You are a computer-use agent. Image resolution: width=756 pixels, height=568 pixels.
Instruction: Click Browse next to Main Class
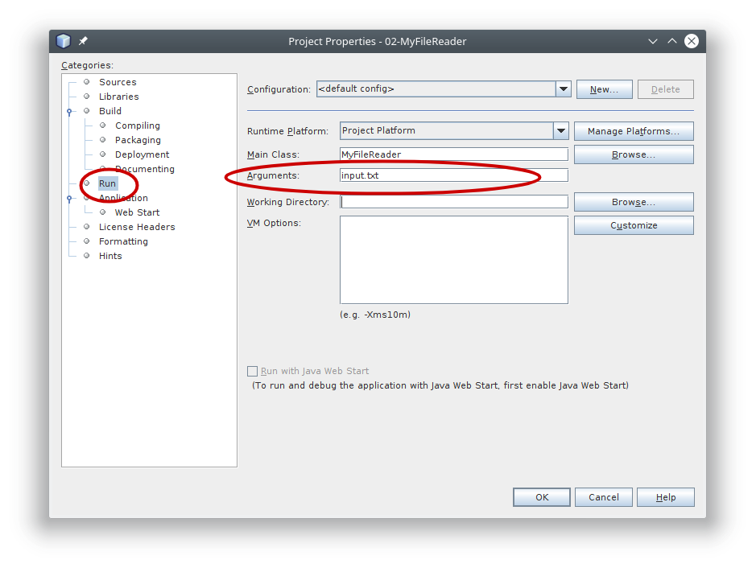[633, 154]
